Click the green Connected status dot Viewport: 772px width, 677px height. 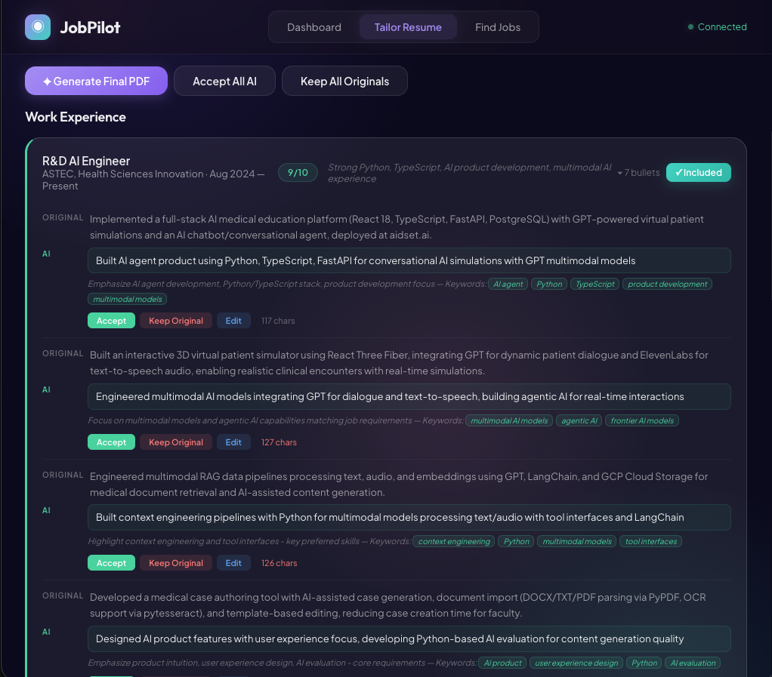(x=689, y=26)
